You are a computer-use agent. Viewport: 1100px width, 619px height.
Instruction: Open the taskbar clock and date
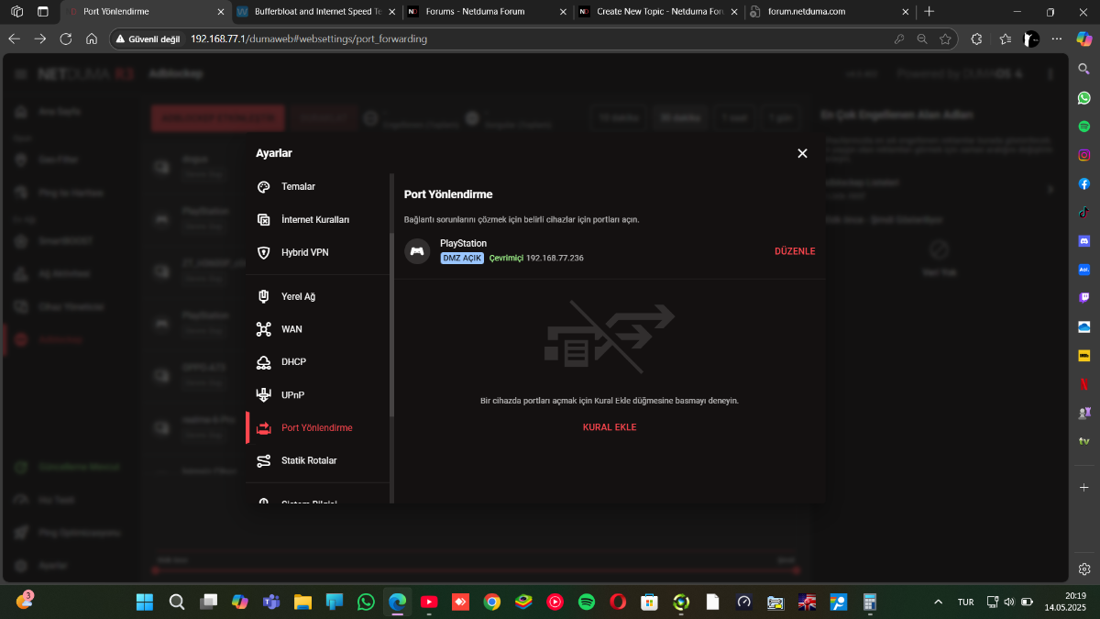pos(1066,602)
